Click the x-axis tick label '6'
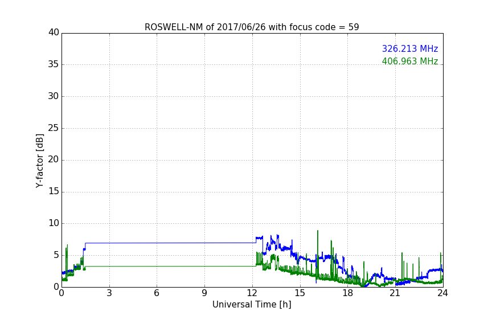This screenshot has width=492, height=328. (x=157, y=293)
